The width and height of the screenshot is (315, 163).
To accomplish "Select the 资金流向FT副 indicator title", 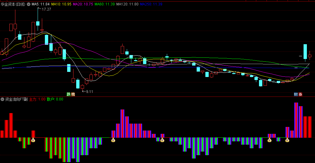I will tap(16, 99).
